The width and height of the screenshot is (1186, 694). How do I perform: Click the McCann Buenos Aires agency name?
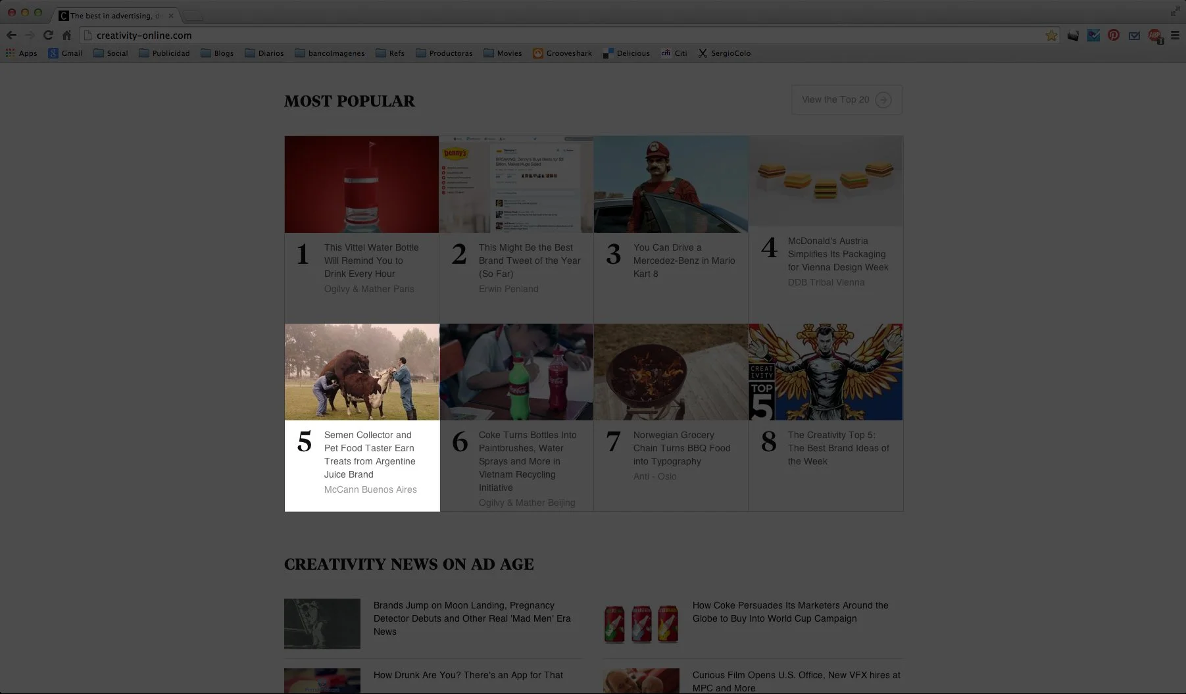tap(370, 489)
